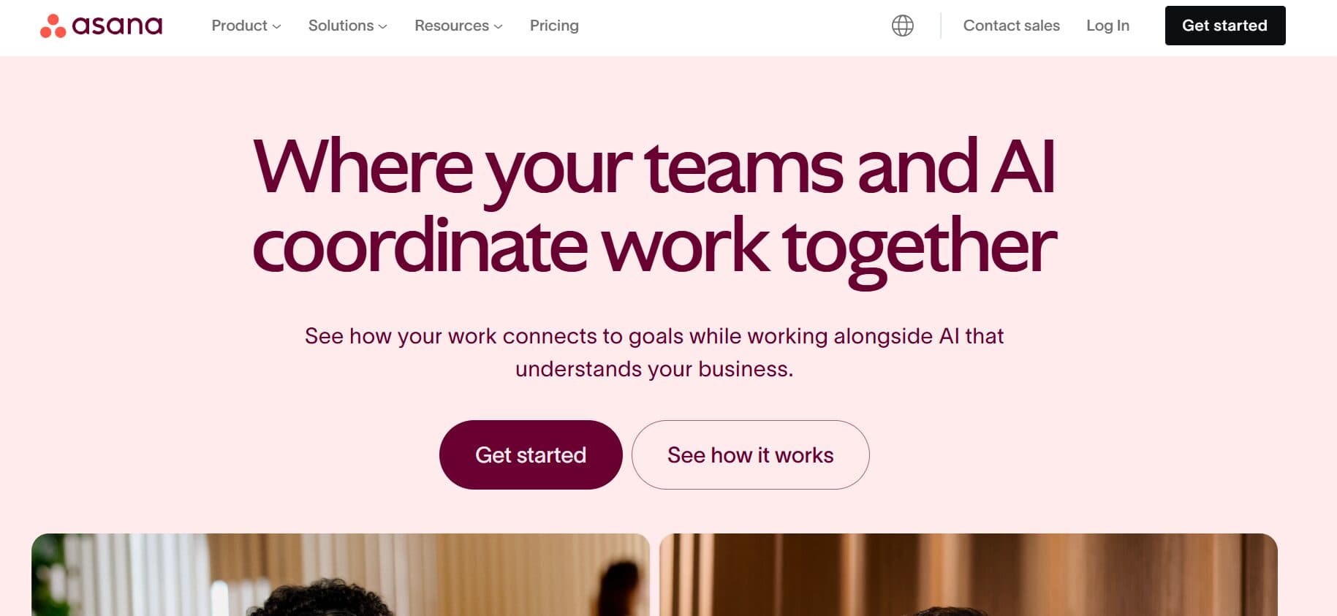Open the Solutions dropdown
1337x616 pixels.
point(347,26)
